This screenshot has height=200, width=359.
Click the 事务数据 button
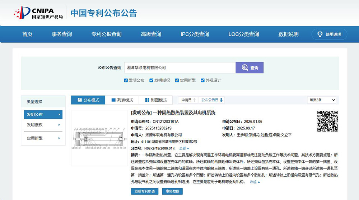coord(172,191)
